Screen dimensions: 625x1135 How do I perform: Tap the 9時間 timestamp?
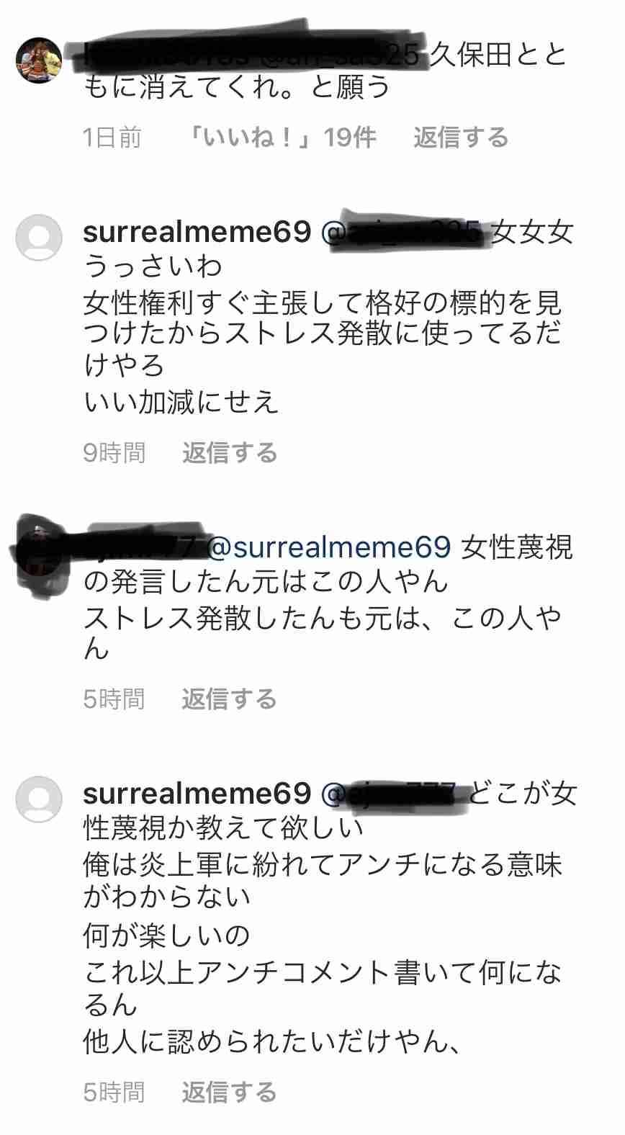[114, 452]
